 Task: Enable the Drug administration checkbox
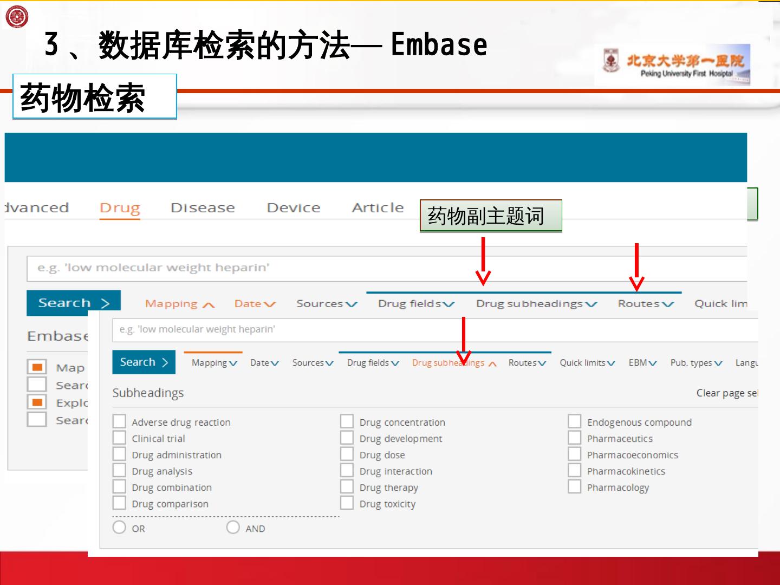[x=119, y=454]
